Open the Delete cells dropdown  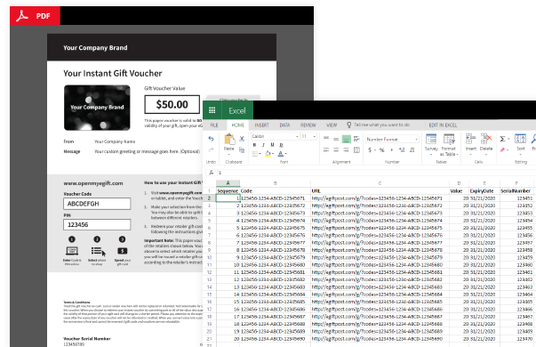(x=486, y=143)
